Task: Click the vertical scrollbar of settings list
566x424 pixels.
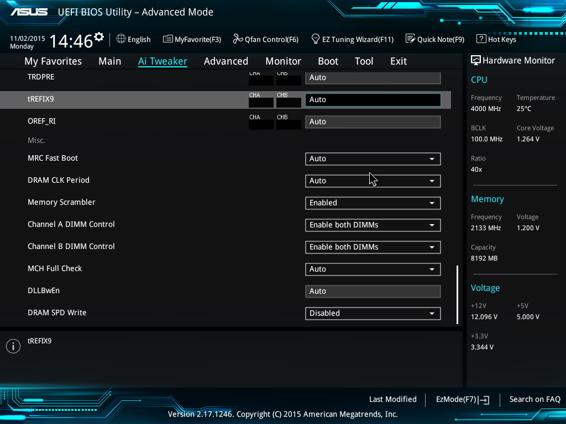Action: coord(457,294)
